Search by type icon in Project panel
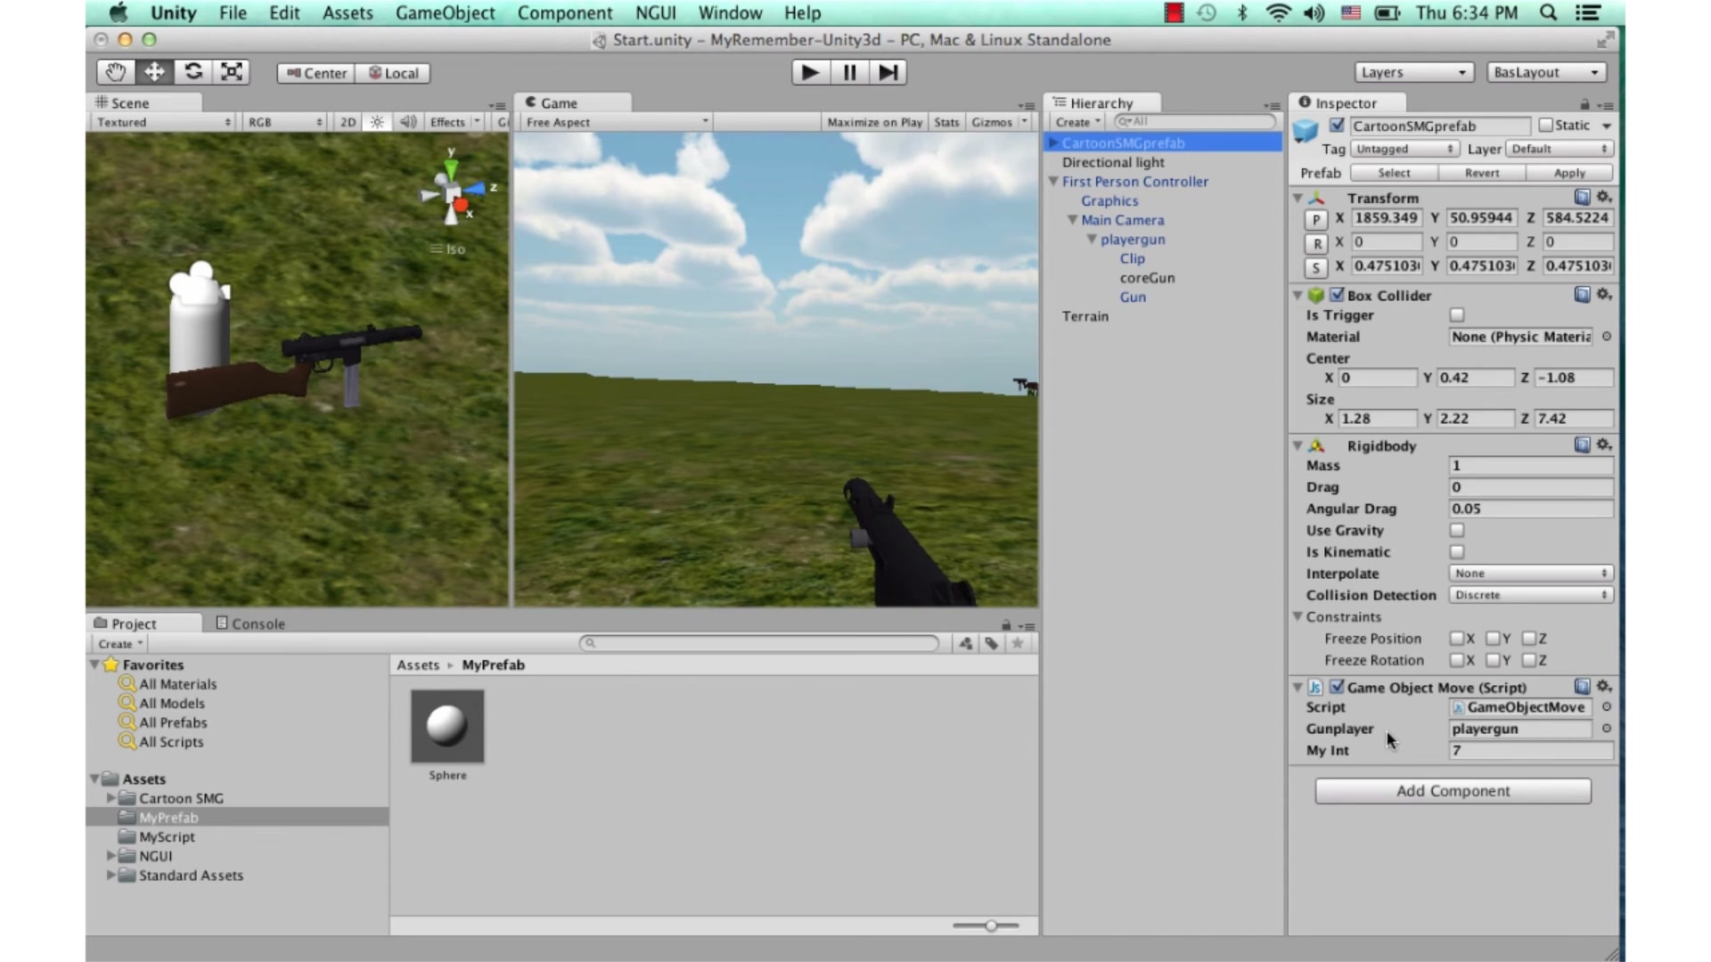The height and width of the screenshot is (962, 1711). click(x=965, y=643)
